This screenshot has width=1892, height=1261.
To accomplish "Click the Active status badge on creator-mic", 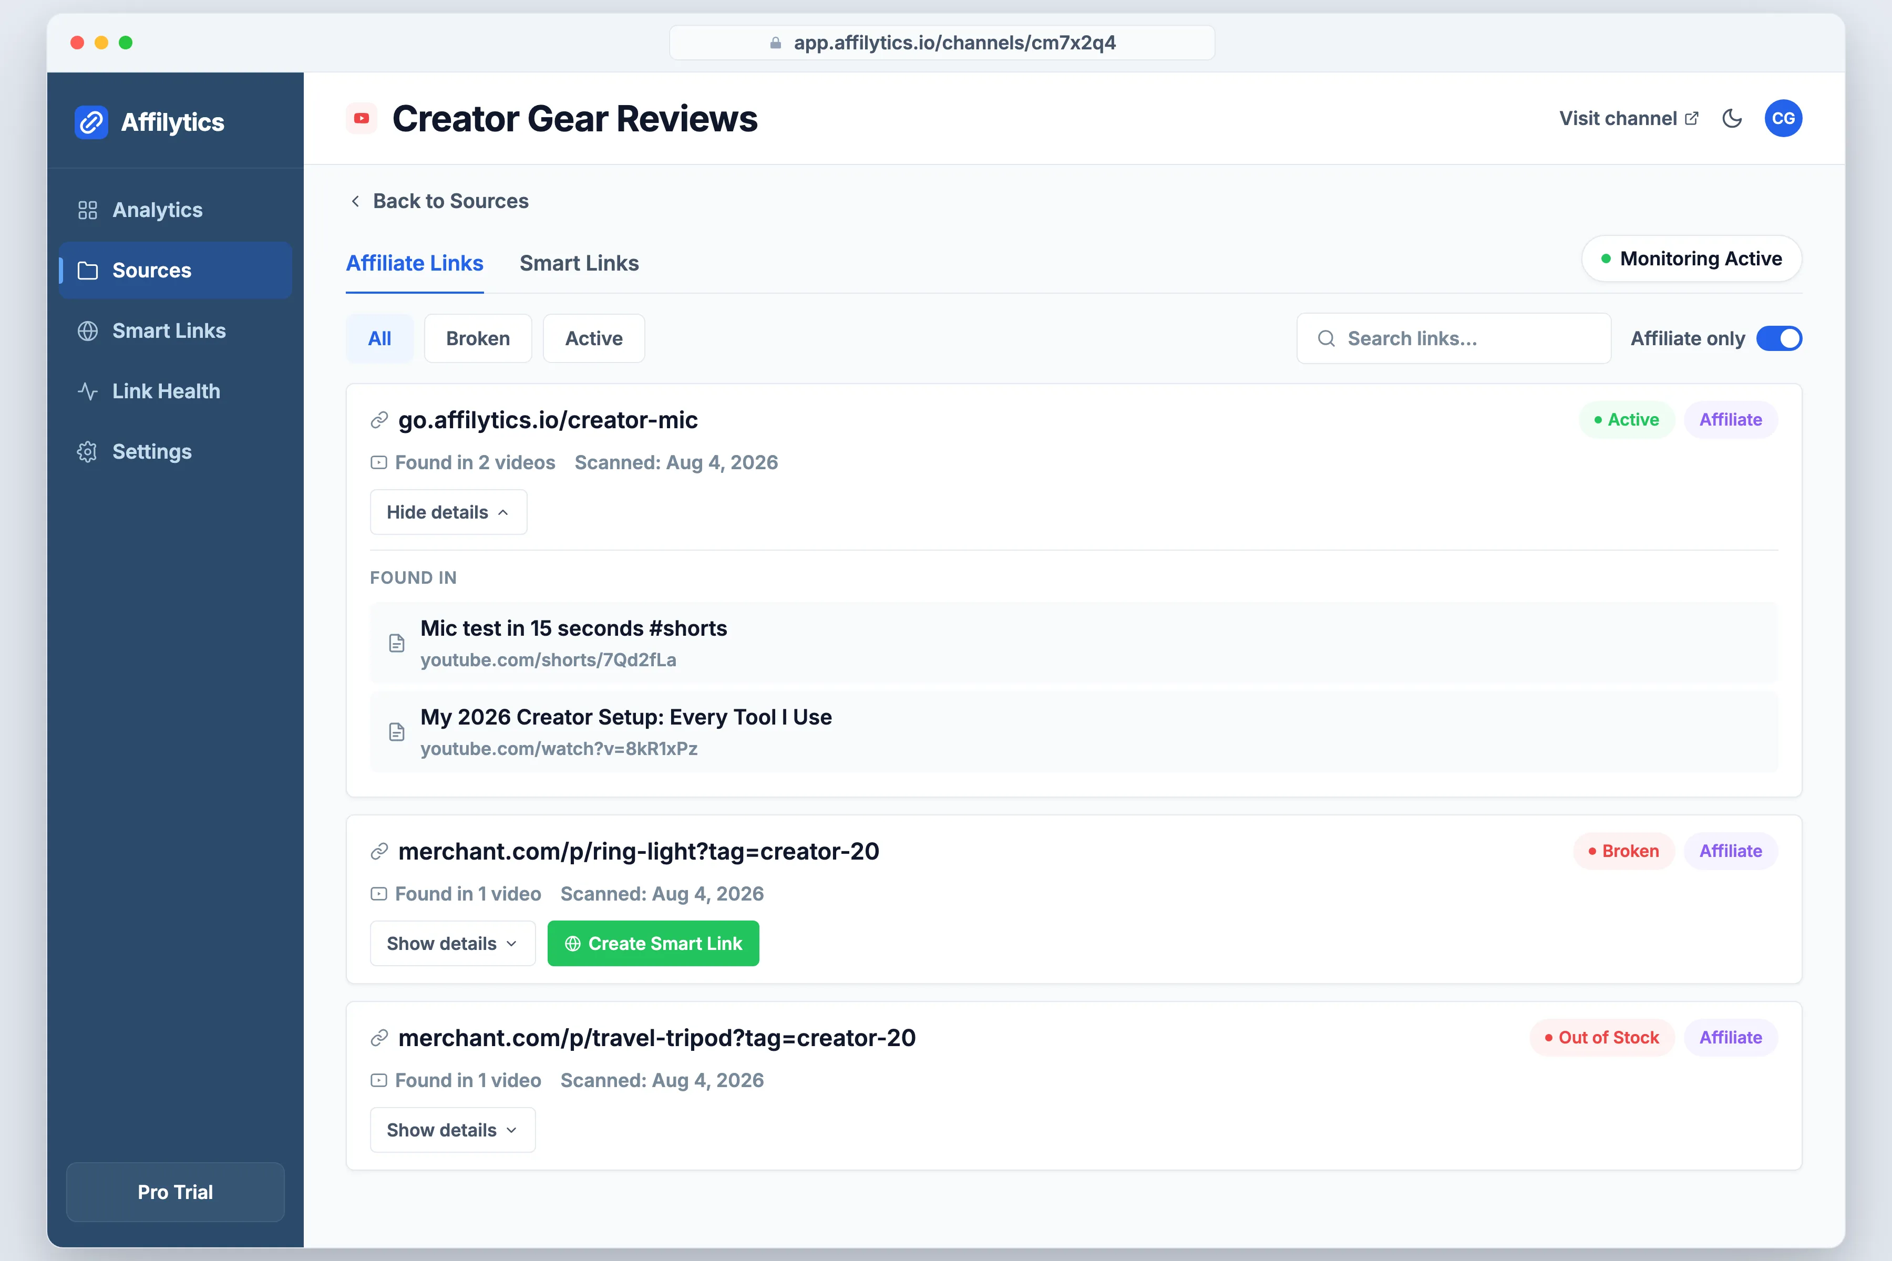I will pyautogui.click(x=1627, y=420).
